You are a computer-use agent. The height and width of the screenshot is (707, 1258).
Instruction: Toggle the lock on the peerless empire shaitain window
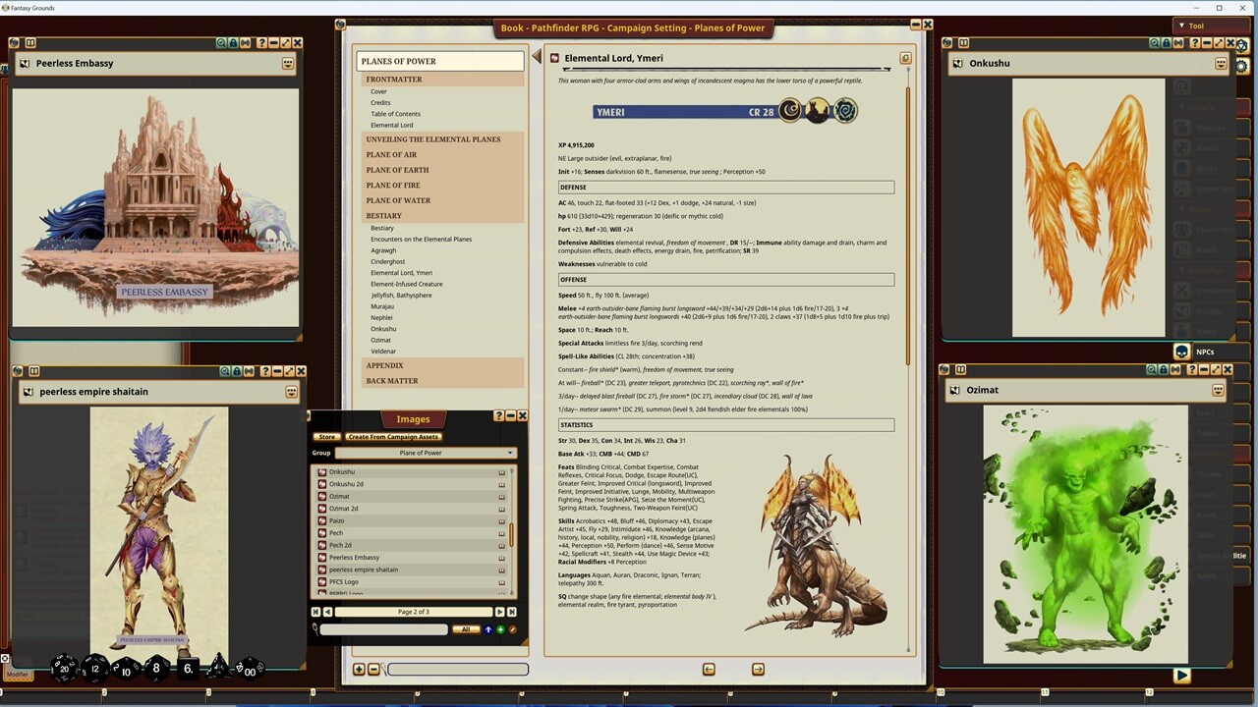(237, 371)
